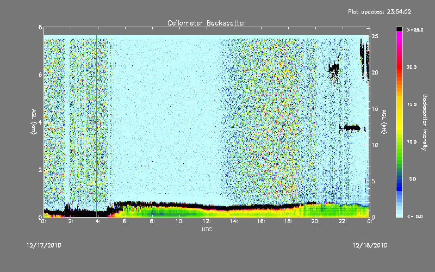
Task: Click the "Backscatter Intensity" colorbar label
Action: (x=425, y=122)
